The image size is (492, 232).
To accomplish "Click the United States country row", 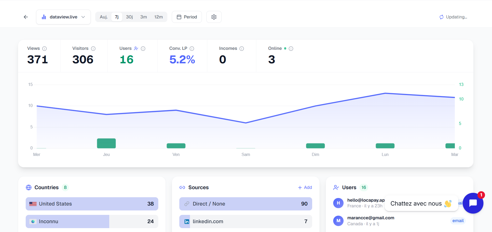I will (x=92, y=204).
